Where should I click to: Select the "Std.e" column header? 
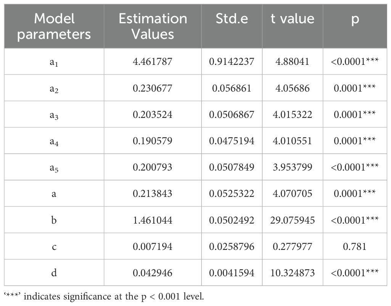(x=232, y=19)
